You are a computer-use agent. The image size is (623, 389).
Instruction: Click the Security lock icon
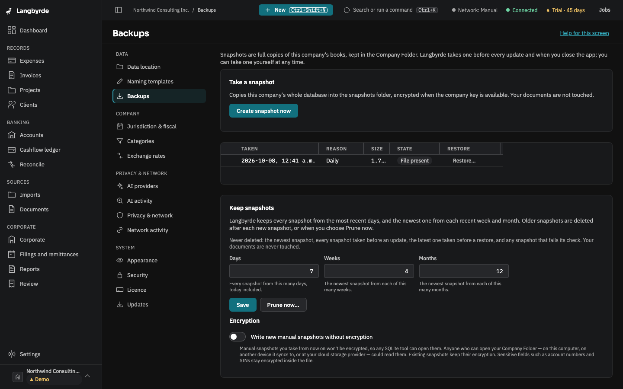point(120,275)
